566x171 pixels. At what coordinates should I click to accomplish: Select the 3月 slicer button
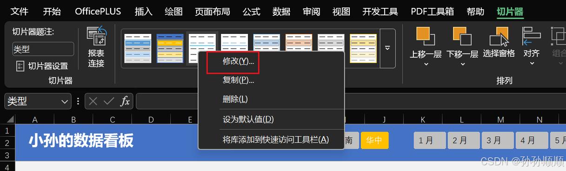[x=498, y=140]
